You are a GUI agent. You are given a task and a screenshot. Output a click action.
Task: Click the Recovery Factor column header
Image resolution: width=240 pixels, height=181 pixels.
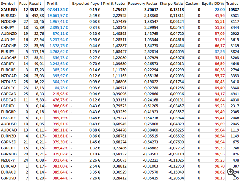click(x=143, y=4)
